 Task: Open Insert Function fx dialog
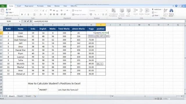tap(31, 21)
